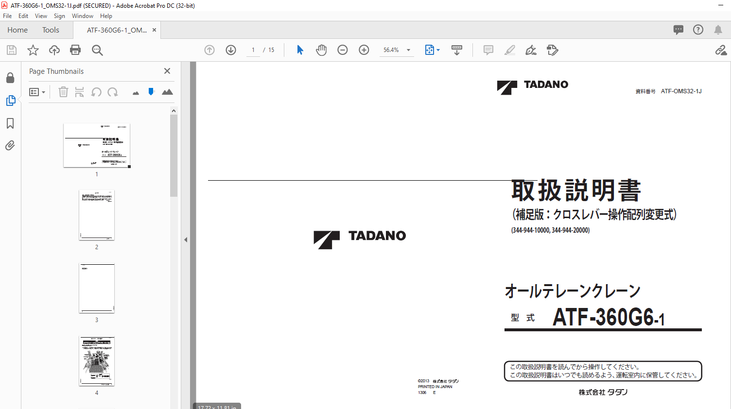The height and width of the screenshot is (409, 731).
Task: Switch to the Home tab
Action: (x=17, y=30)
